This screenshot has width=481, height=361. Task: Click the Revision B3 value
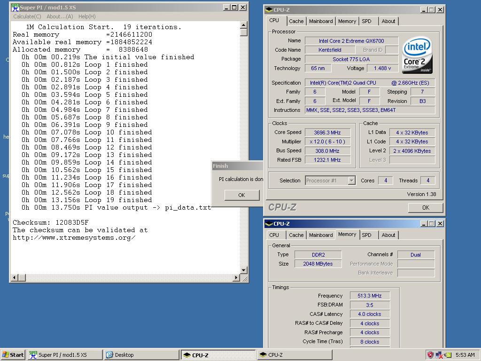coord(423,102)
